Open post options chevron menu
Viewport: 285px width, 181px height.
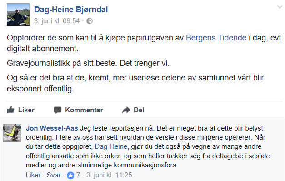(x=280, y=7)
